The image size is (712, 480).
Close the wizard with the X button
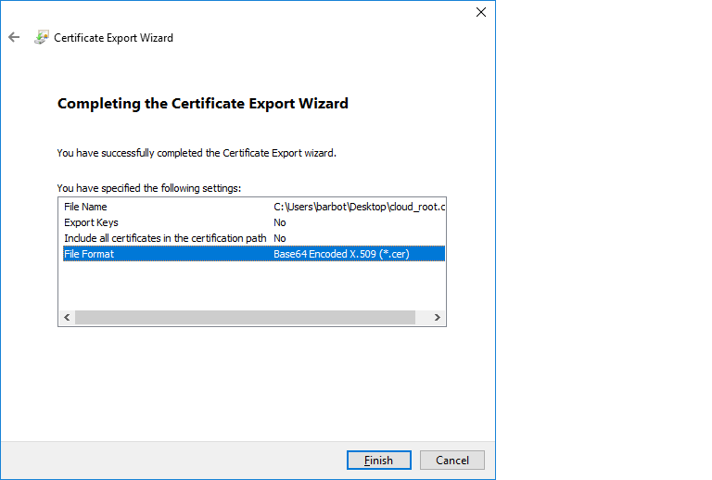pos(480,12)
